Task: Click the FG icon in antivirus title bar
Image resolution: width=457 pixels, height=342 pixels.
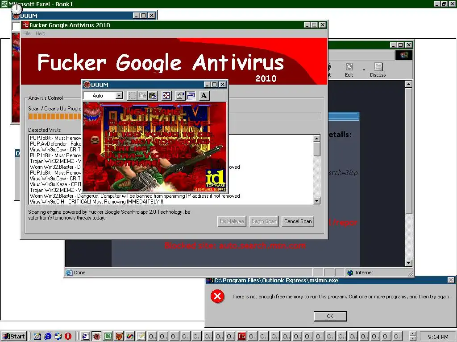Action: click(x=25, y=25)
